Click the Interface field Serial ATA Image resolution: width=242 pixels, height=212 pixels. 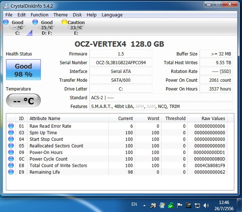pos(121,72)
